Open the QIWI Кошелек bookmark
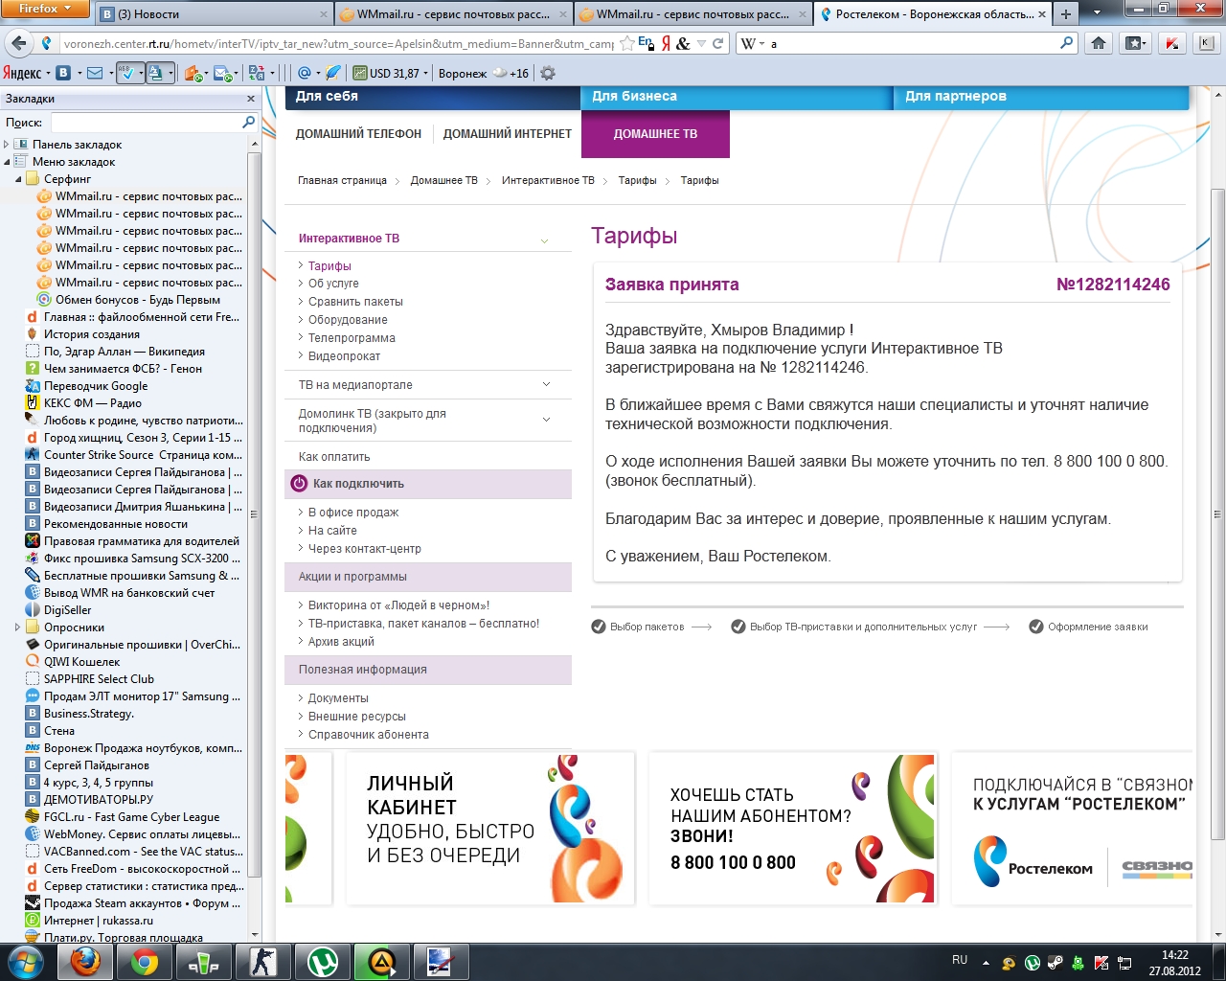The height and width of the screenshot is (981, 1226). click(x=82, y=662)
